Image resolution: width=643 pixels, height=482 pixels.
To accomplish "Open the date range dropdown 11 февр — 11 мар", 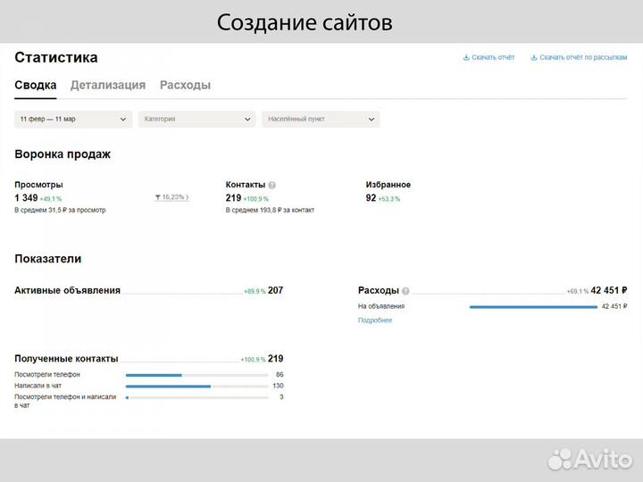I will tap(73, 120).
